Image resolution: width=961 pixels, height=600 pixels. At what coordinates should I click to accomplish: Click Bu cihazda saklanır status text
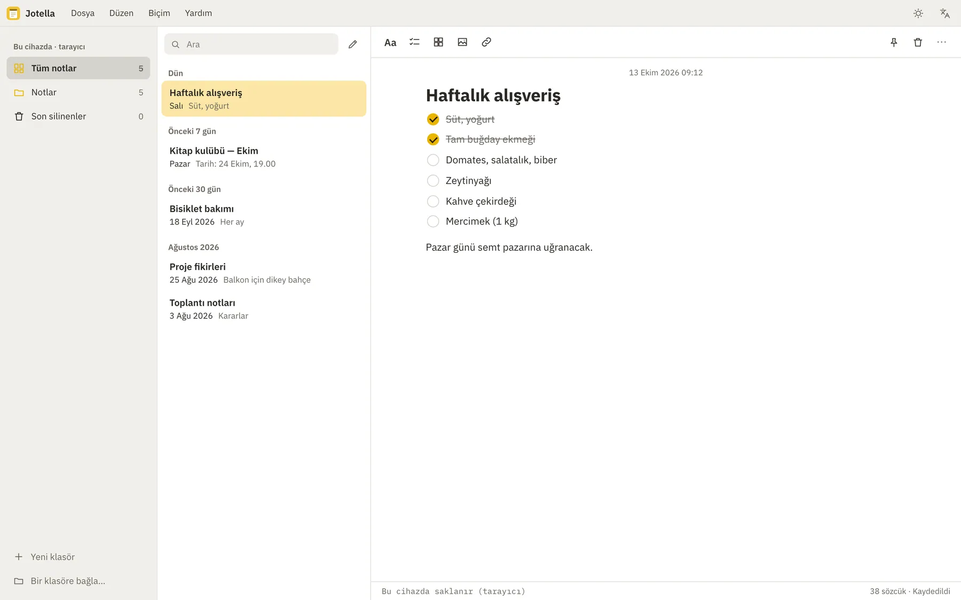(453, 591)
